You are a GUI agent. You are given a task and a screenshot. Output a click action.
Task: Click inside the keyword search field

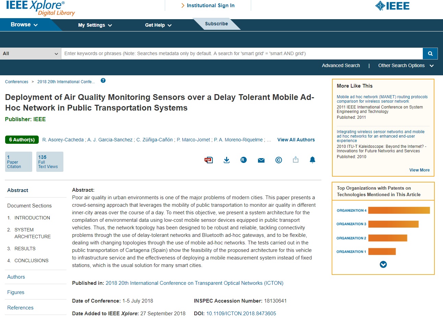tap(242, 53)
